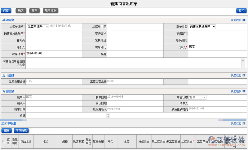Click the 出库人 field containing 钱志
Image resolution: width=248 pixels, height=150 pixels.
tap(217, 47)
